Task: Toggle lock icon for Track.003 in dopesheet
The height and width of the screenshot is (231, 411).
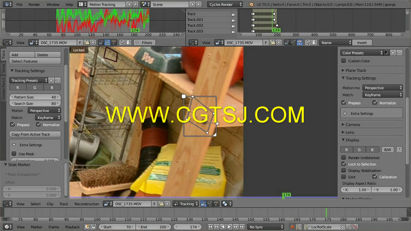Action: (233, 31)
